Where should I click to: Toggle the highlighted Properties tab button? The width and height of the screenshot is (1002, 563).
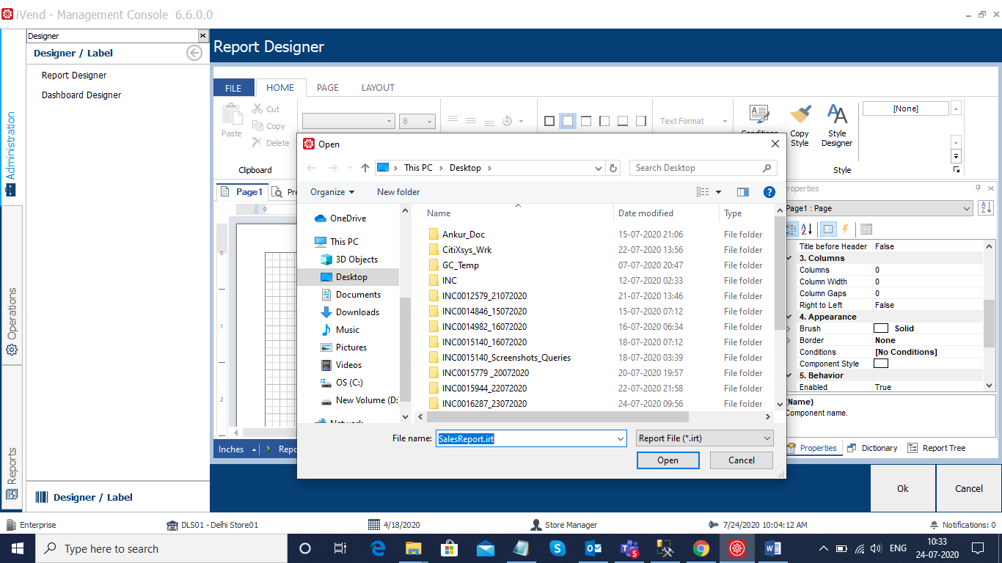[x=827, y=229]
